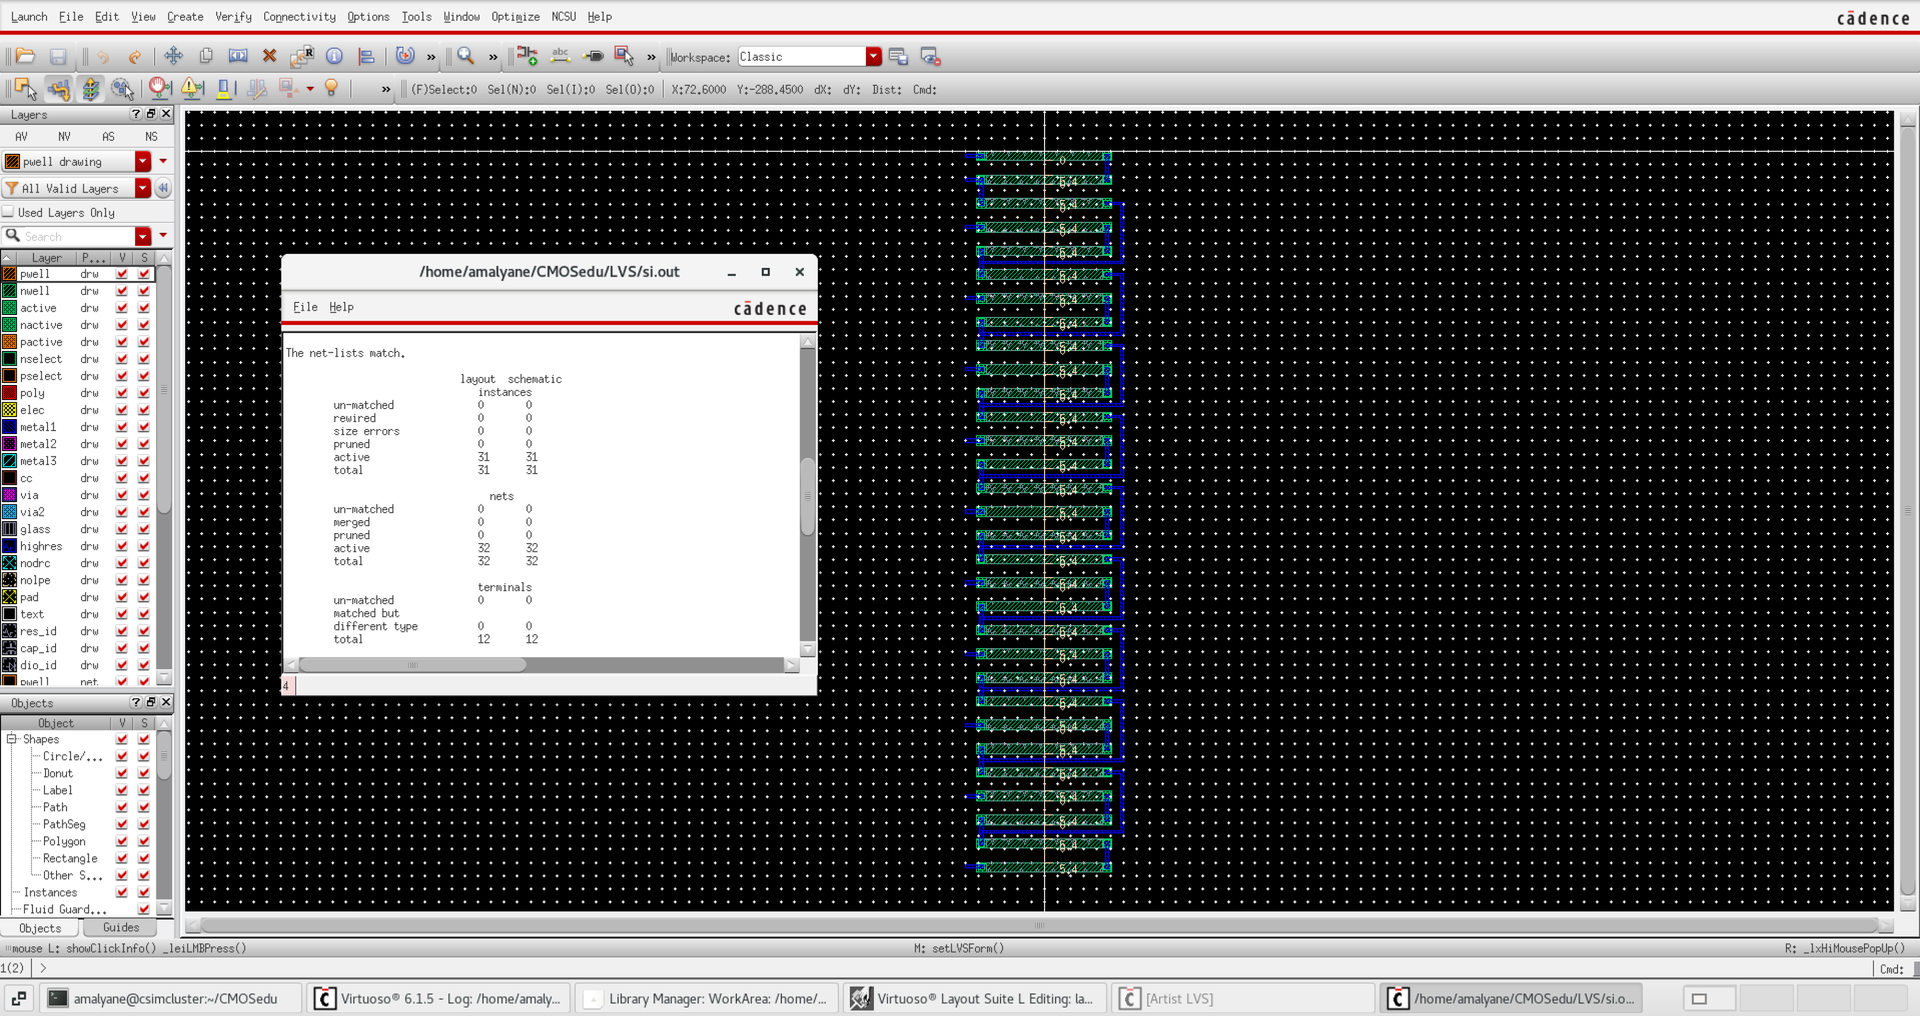The width and height of the screenshot is (1920, 1016).
Task: Click the Zoom magnifier icon
Action: pos(466,56)
